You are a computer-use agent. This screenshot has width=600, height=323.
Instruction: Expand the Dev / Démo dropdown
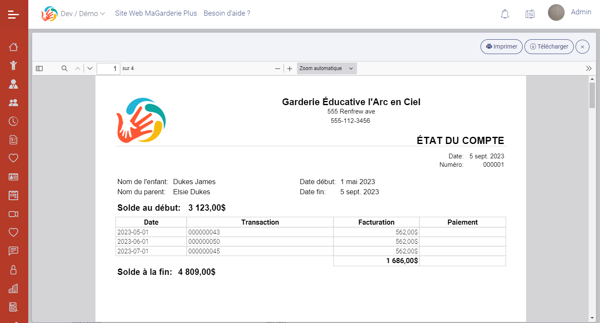tap(82, 14)
